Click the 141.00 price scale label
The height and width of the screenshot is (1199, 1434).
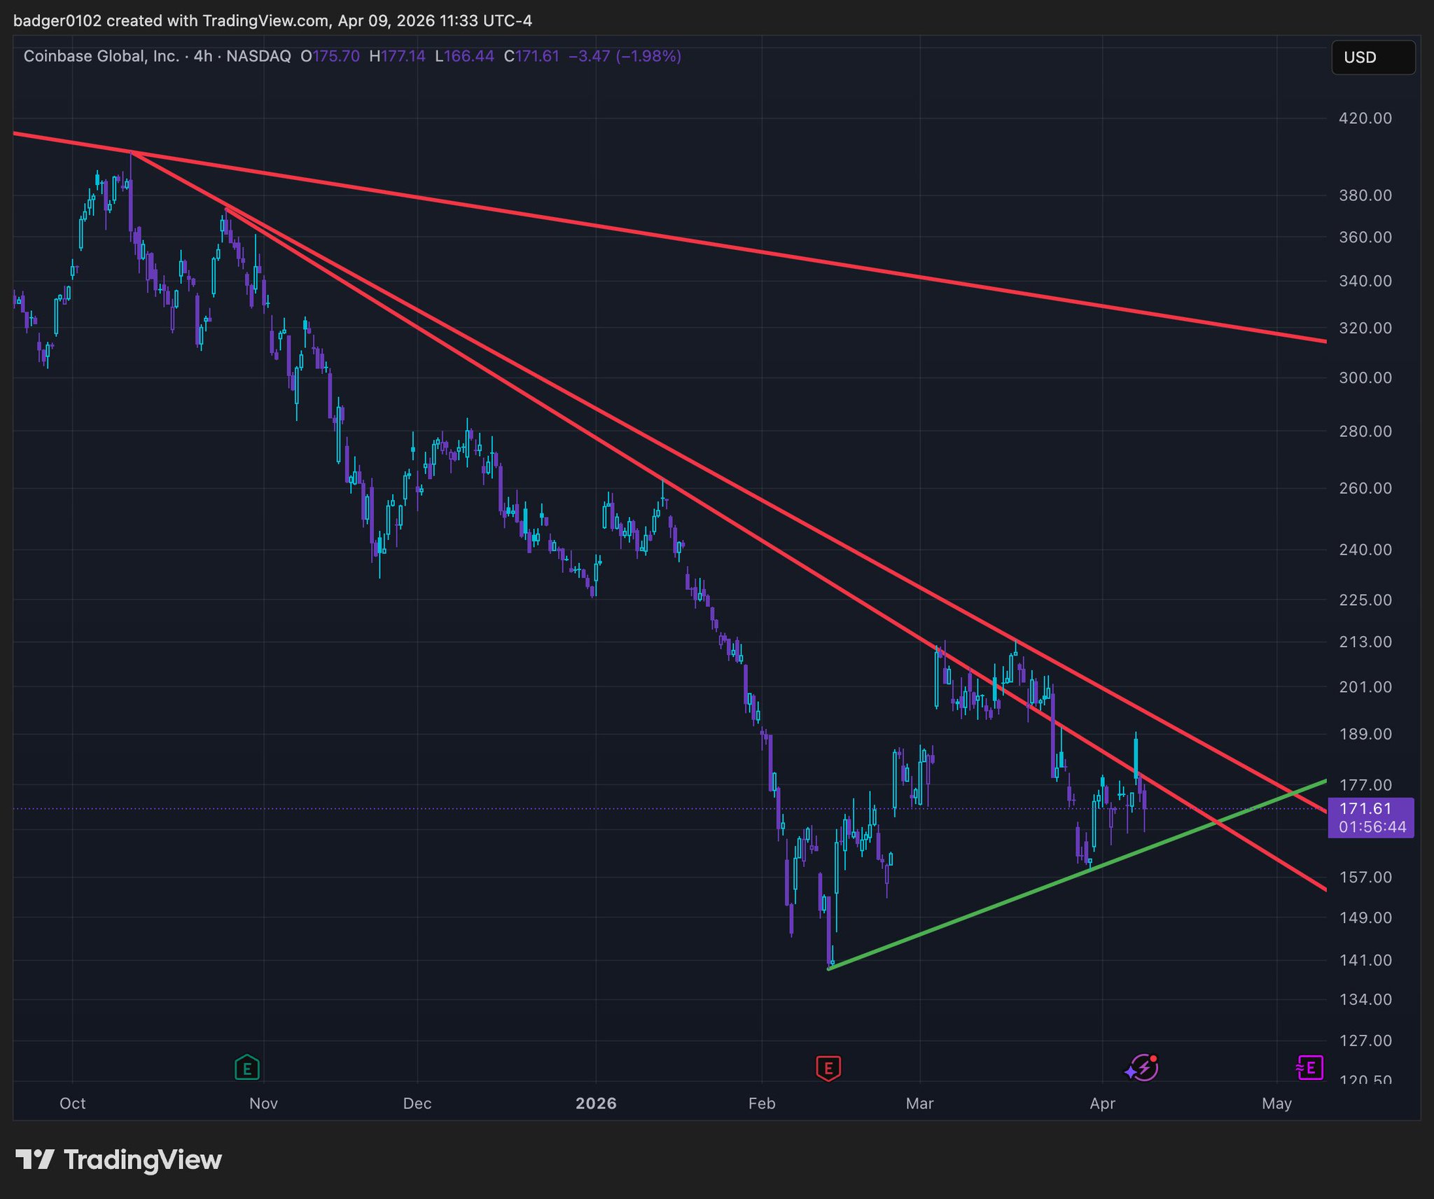1365,960
